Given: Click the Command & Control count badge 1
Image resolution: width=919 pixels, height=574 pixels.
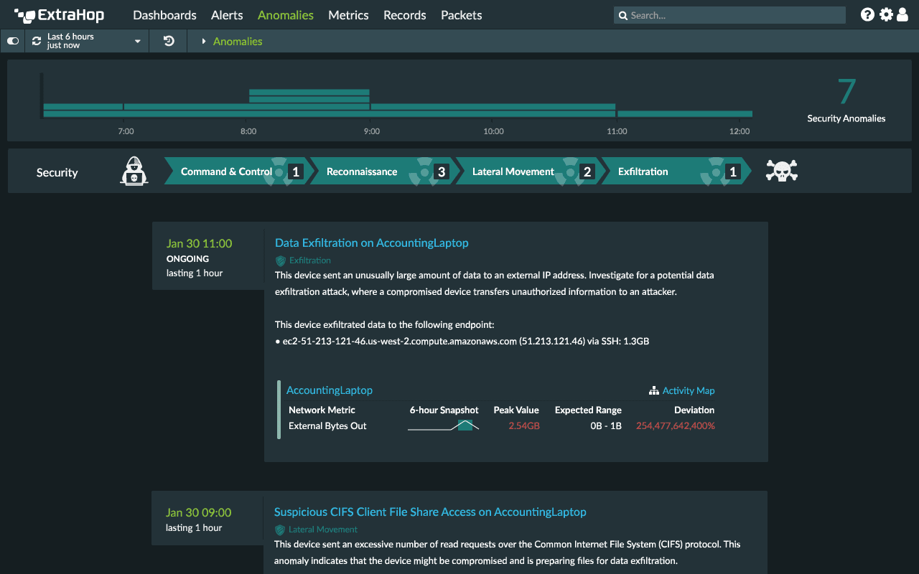Looking at the screenshot, I should tap(296, 171).
